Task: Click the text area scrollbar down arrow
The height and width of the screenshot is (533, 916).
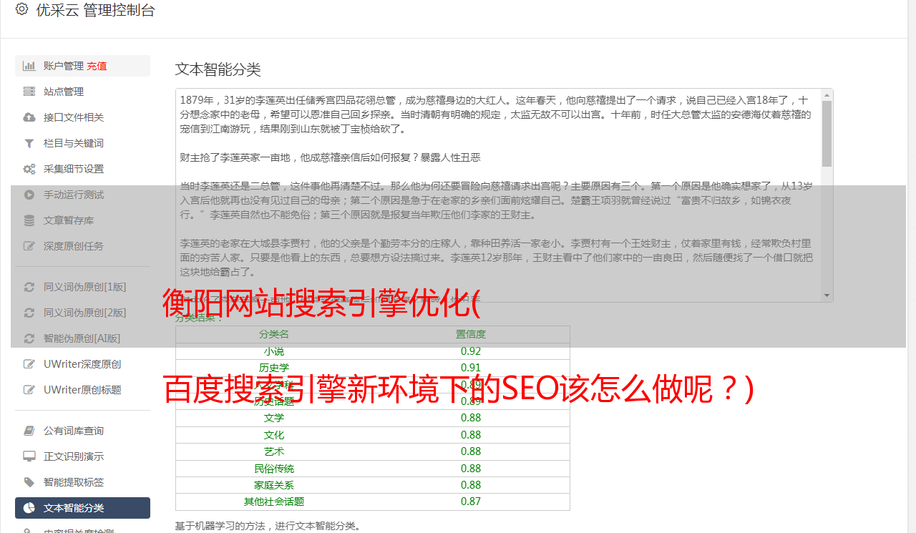Action: 827,295
